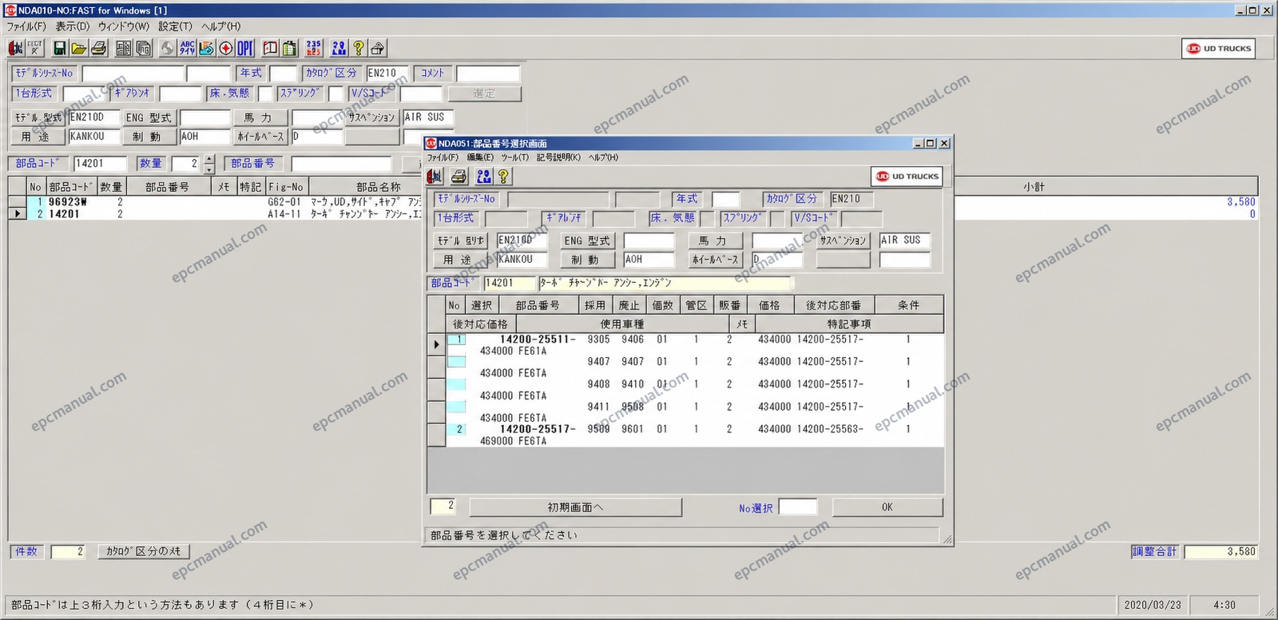Click the open folder icon
This screenshot has width=1278, height=620.
click(x=79, y=48)
